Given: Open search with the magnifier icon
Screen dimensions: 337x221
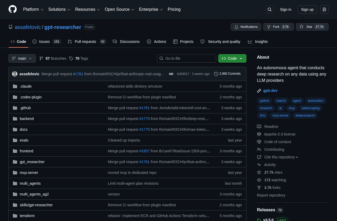Looking at the screenshot, I should 270,9.
